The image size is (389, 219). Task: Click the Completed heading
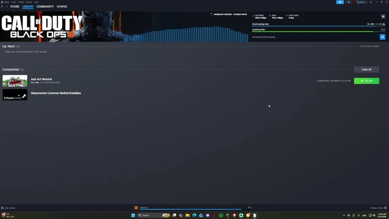coord(11,69)
